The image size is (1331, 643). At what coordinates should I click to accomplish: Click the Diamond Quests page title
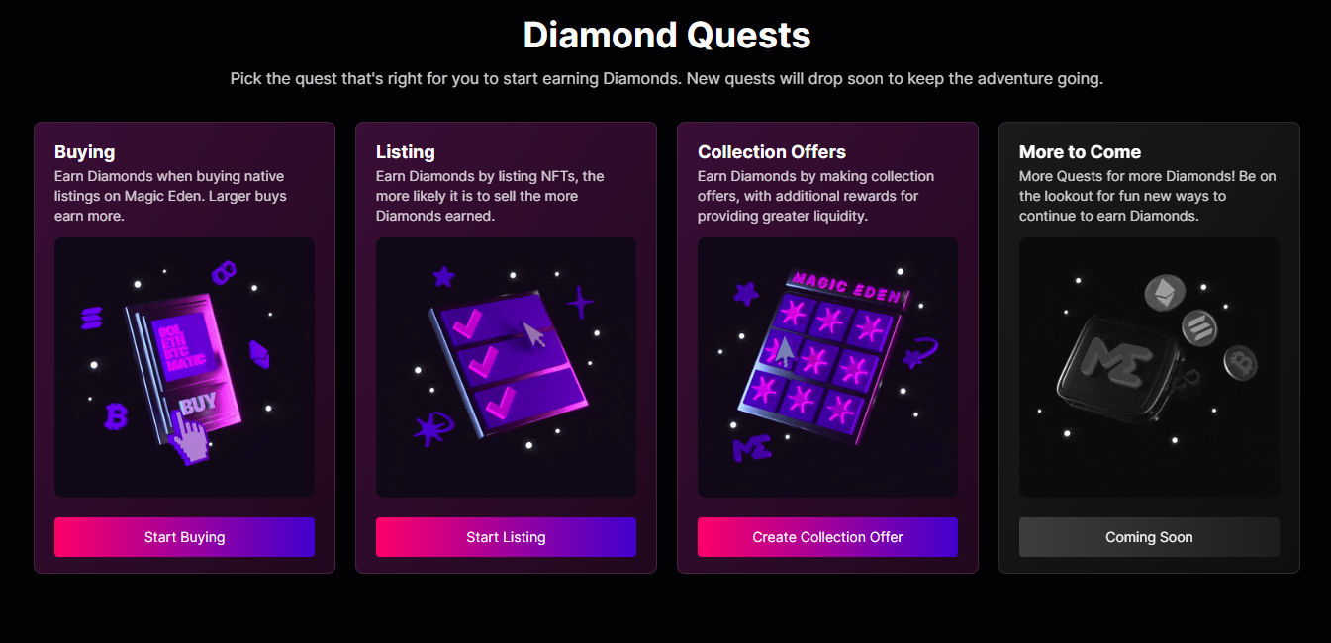tap(666, 36)
